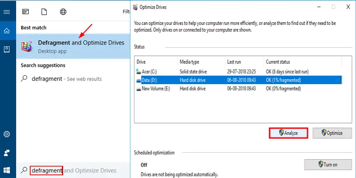Viewport: 356px width, 178px height.
Task: Select the Home icon in search sidebar
Action: (7, 31)
